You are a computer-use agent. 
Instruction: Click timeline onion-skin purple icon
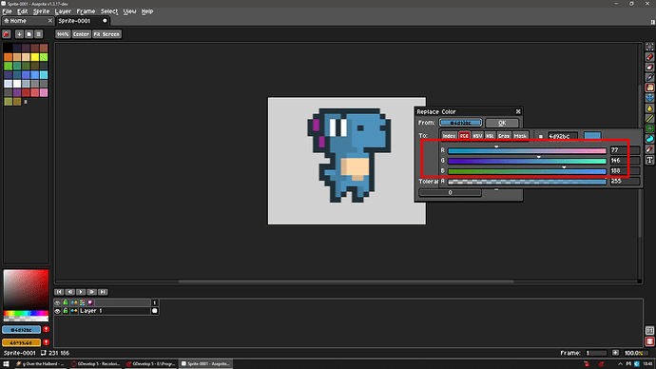tap(90, 302)
